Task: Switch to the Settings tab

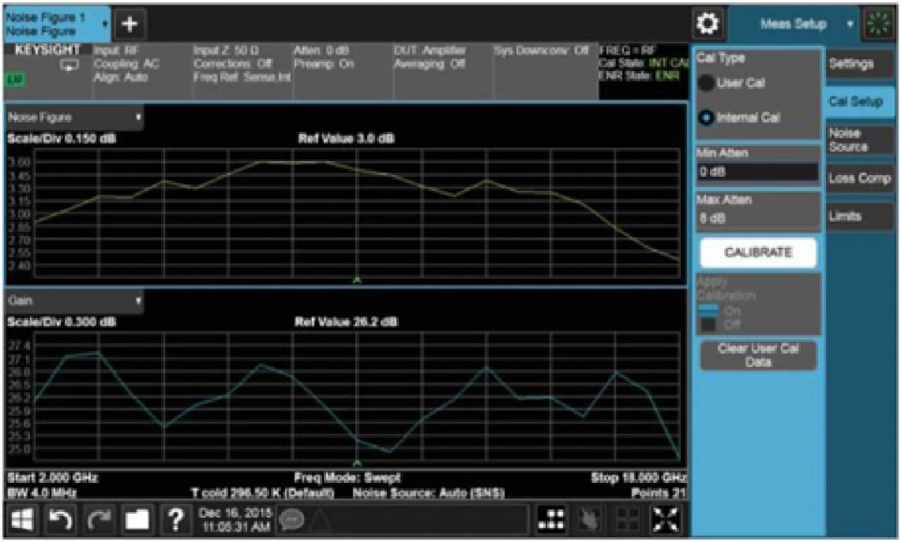Action: pyautogui.click(x=859, y=64)
